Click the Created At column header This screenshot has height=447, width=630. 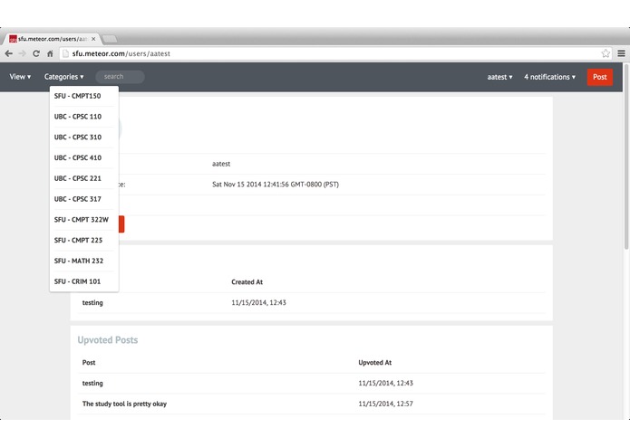tap(247, 282)
